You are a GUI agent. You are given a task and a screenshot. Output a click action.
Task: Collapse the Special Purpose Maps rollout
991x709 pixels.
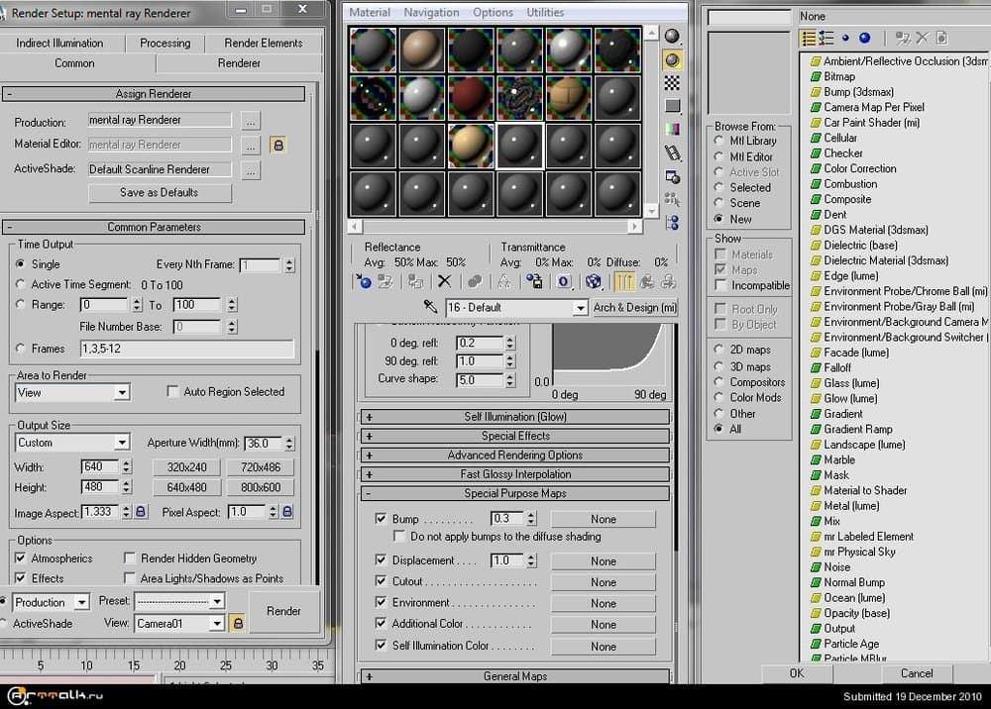[515, 494]
